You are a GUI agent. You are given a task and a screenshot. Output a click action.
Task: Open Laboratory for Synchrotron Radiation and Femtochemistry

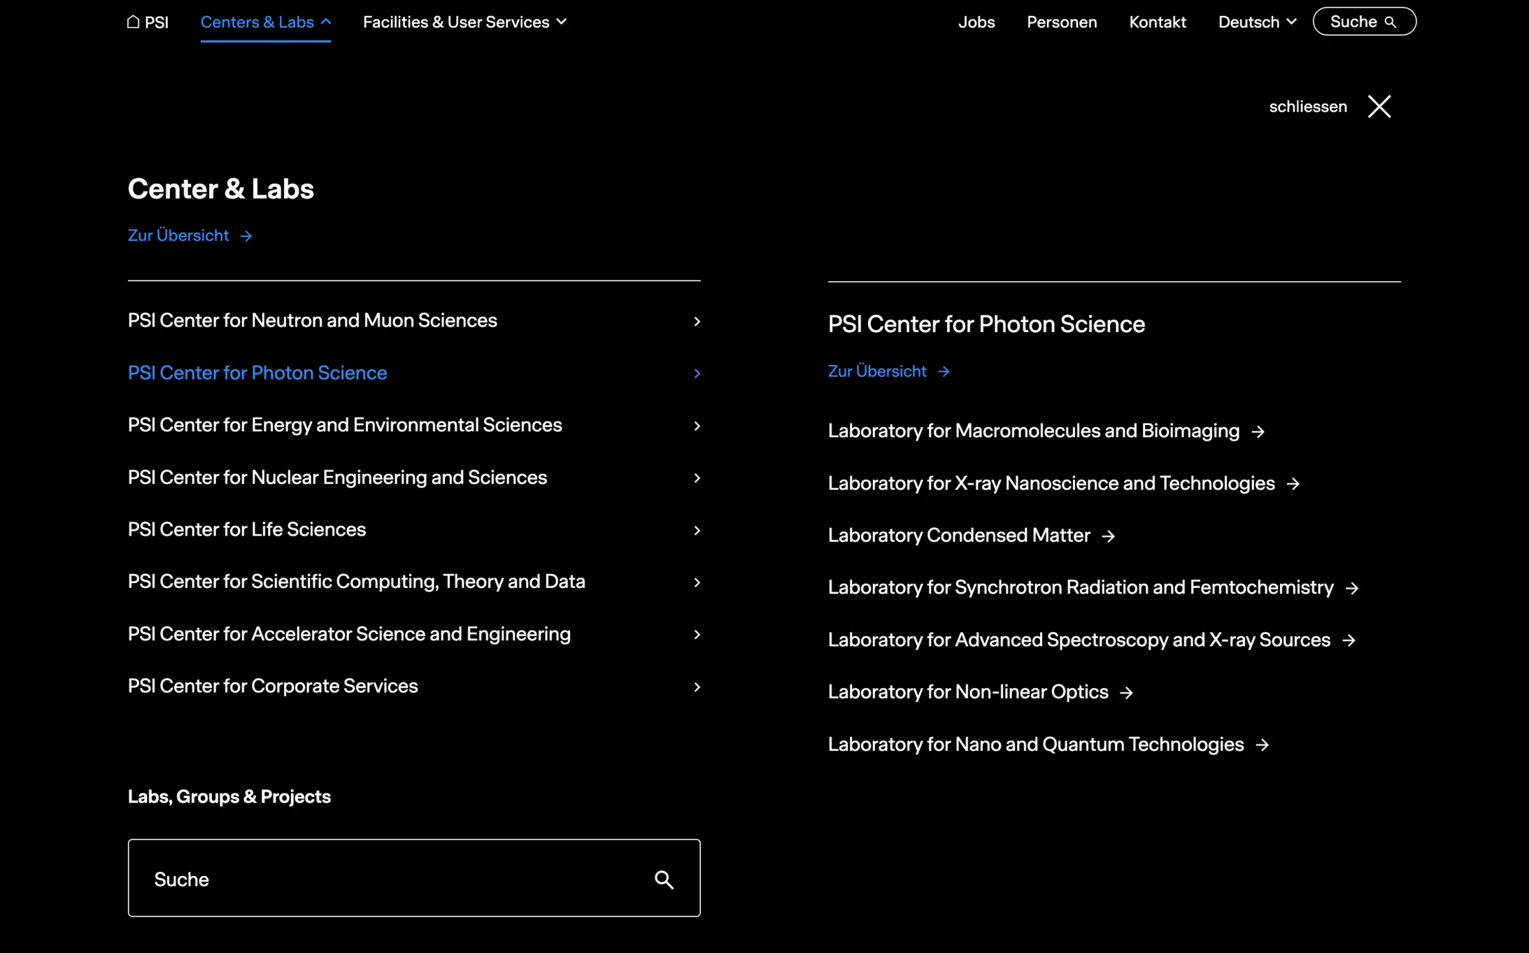(1080, 587)
